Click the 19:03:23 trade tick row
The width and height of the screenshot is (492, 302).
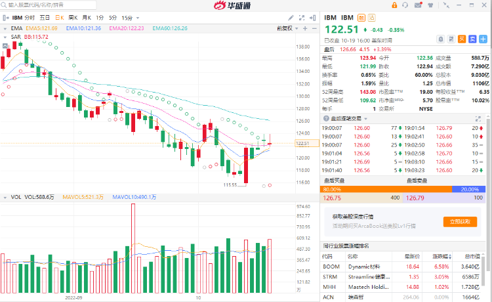pos(443,171)
